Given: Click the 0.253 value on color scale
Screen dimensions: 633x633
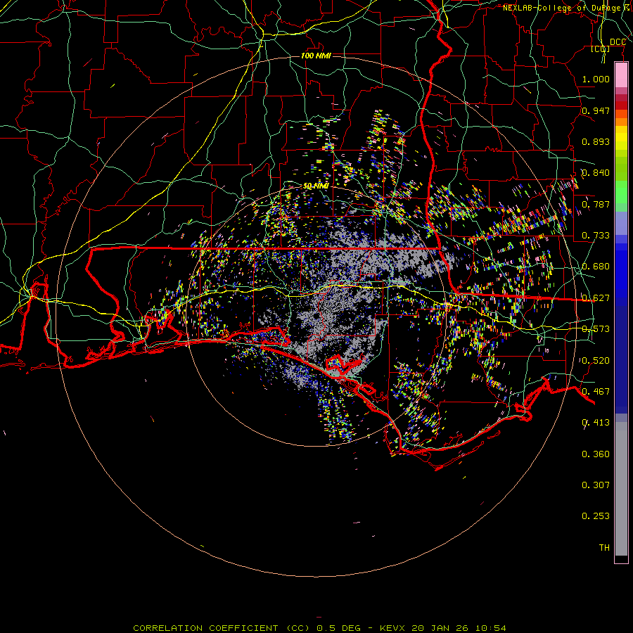Looking at the screenshot, I should pos(596,516).
